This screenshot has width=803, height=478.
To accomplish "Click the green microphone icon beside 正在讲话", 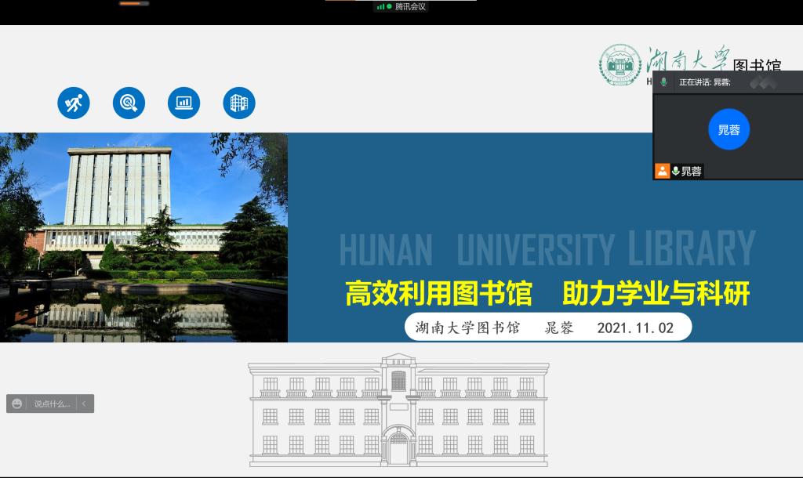I will point(663,82).
